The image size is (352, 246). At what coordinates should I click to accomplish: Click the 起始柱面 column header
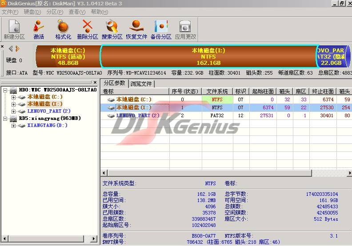point(263,91)
